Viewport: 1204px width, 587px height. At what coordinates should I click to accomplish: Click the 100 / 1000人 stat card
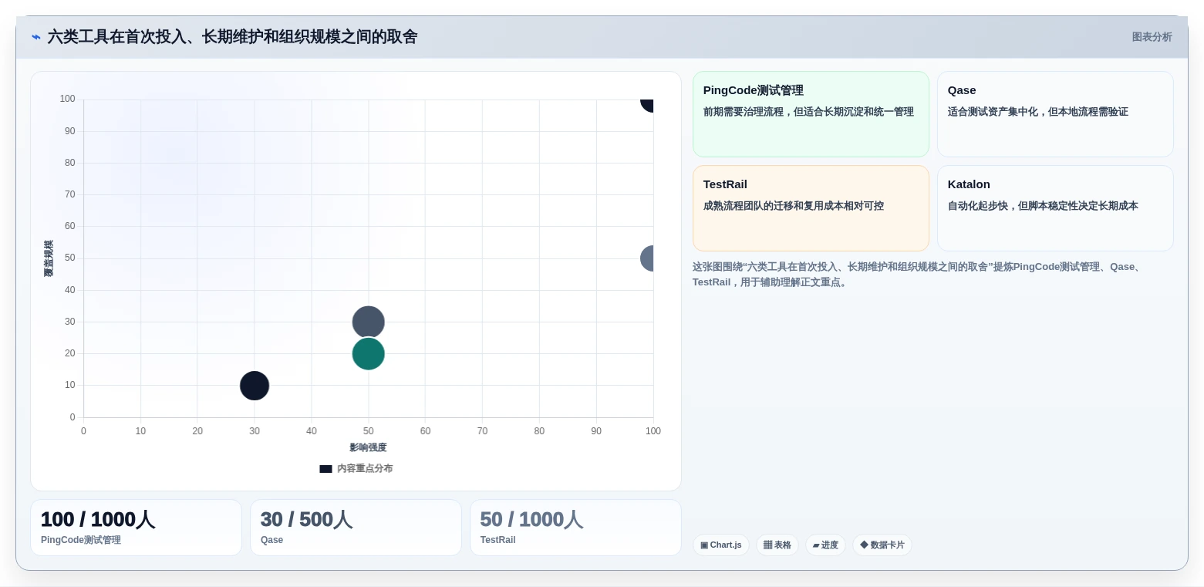(x=136, y=528)
